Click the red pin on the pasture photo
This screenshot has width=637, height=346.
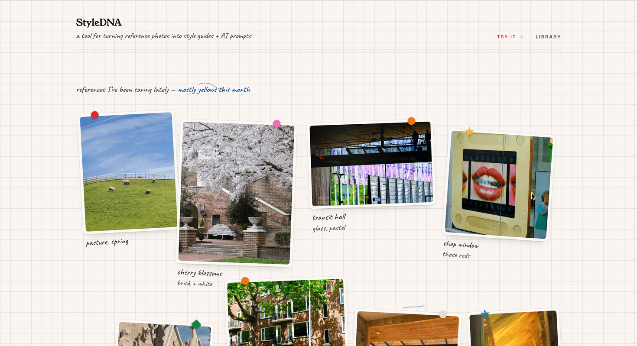[94, 115]
